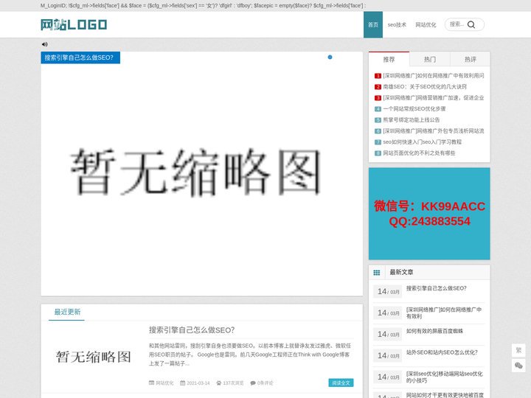531x398 pixels.
Task: Switch to the 热评 tab
Action: click(470, 59)
